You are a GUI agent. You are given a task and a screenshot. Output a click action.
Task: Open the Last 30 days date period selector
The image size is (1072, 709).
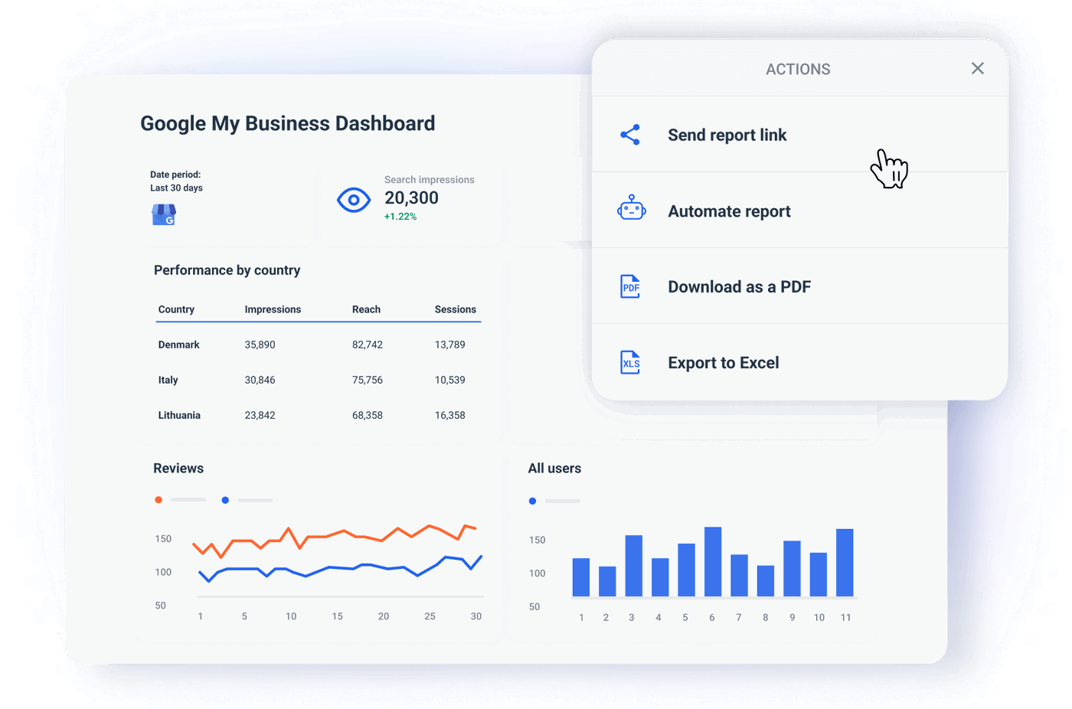[176, 188]
